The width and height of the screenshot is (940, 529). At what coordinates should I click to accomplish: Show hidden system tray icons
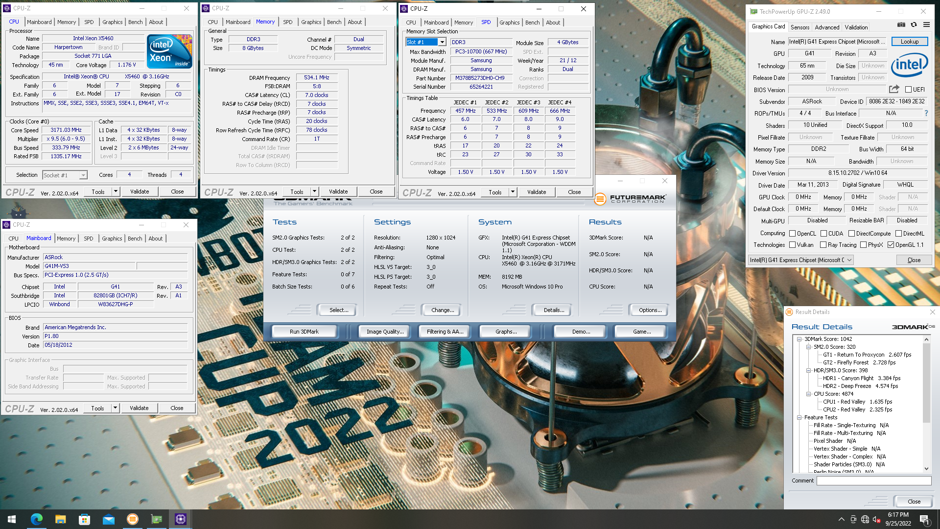[x=841, y=519]
